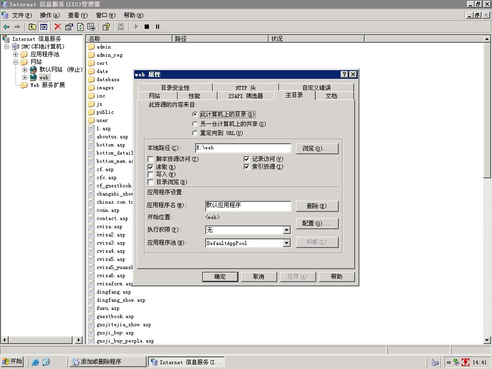Viewport: 492px width, 369px height.
Task: Click the Pause site icon
Action: click(158, 27)
